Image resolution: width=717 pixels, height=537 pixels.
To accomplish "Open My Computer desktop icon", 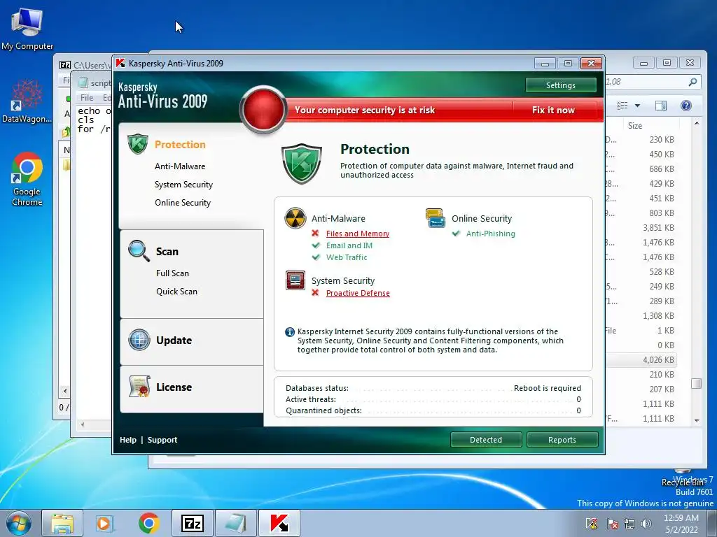I will [27, 29].
